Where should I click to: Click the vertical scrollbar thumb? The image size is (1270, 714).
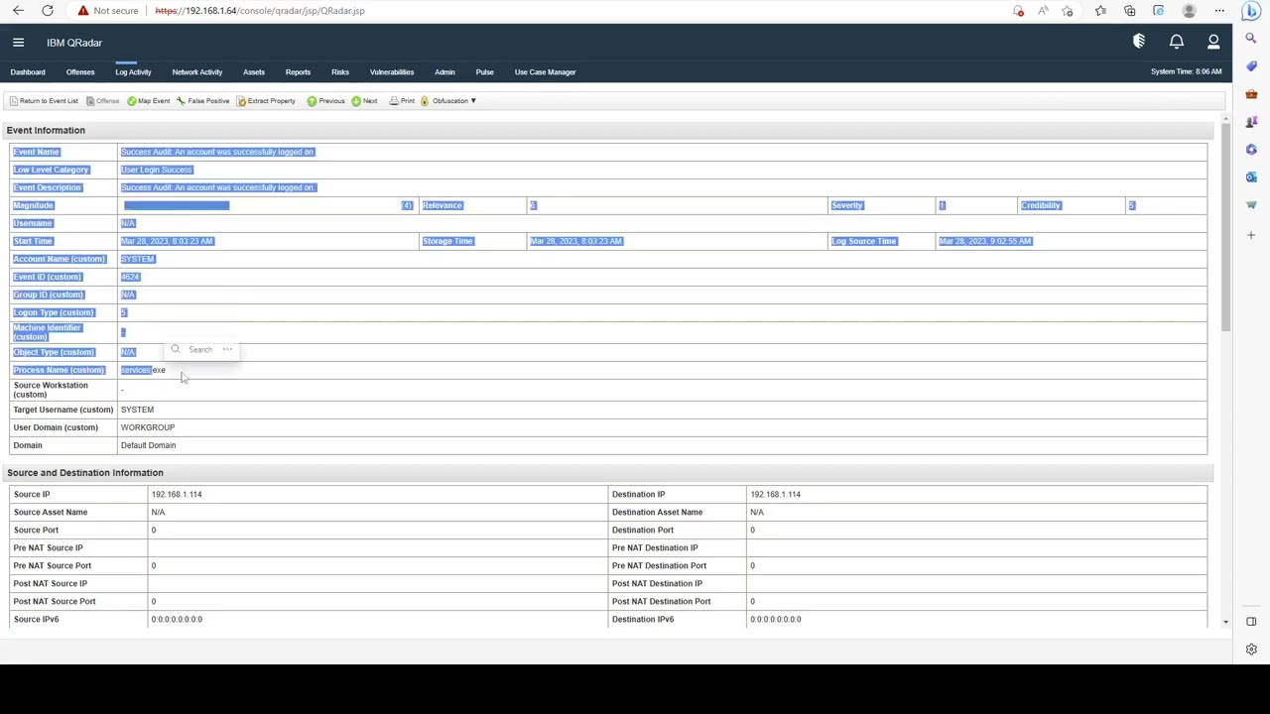coord(1225,227)
